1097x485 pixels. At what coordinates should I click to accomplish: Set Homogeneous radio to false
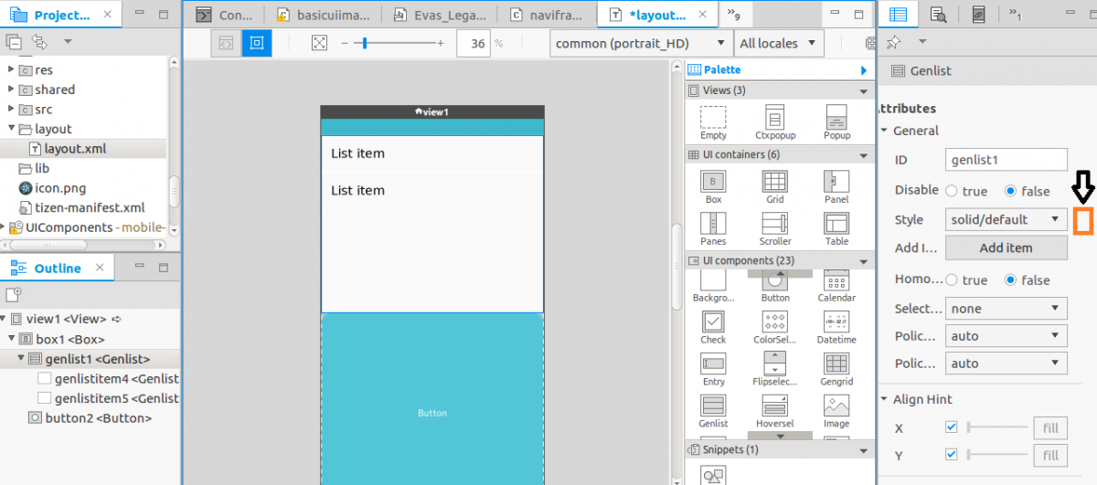tap(1010, 280)
